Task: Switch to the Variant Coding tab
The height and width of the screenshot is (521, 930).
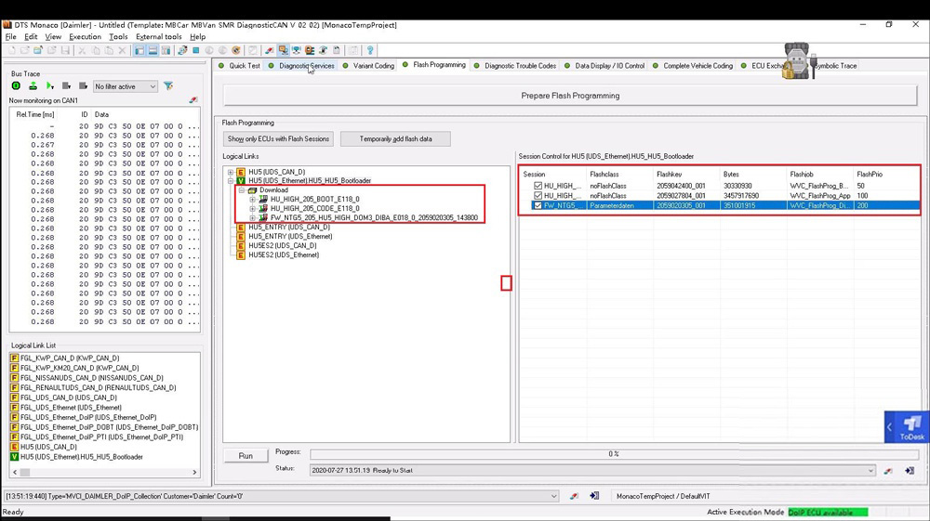Action: [368, 66]
